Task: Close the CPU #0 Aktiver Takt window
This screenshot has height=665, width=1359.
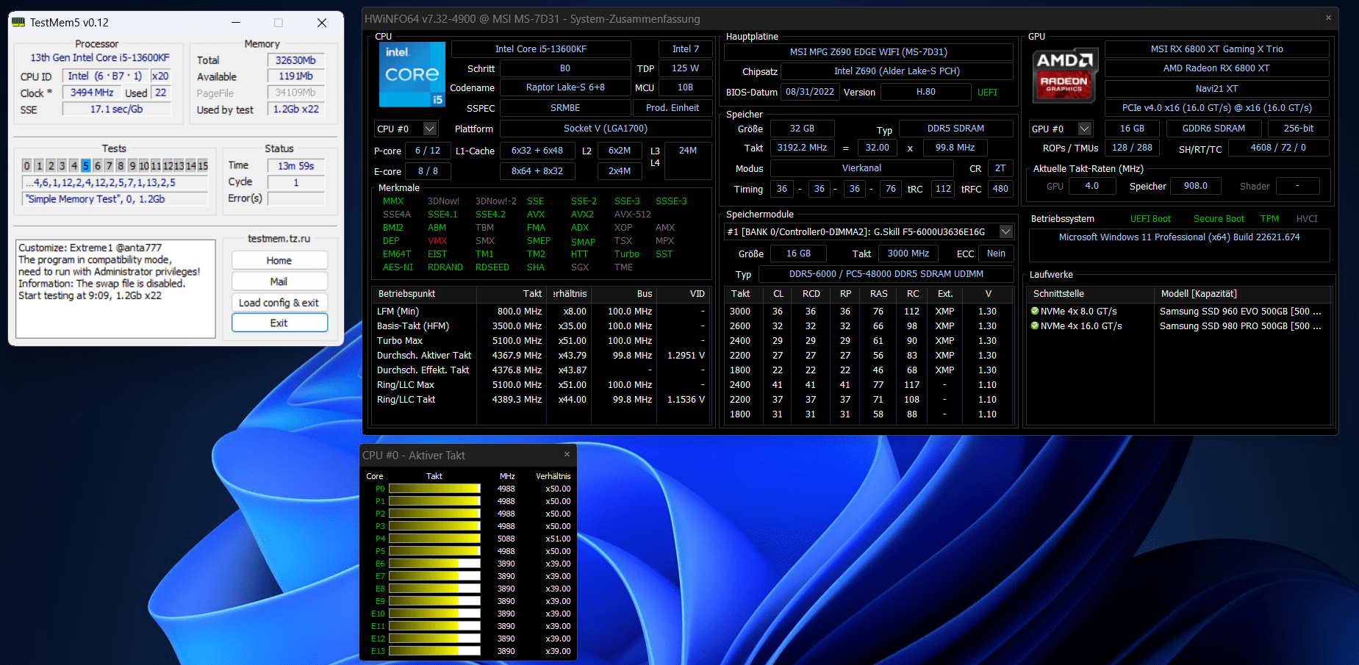Action: pyautogui.click(x=567, y=454)
